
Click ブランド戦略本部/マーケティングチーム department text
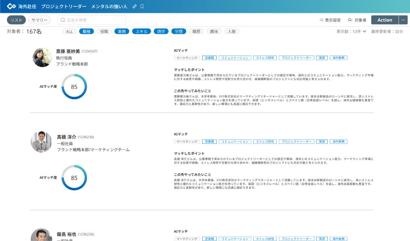pyautogui.click(x=93, y=150)
